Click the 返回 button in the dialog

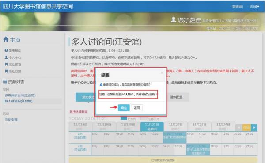pos(137,108)
